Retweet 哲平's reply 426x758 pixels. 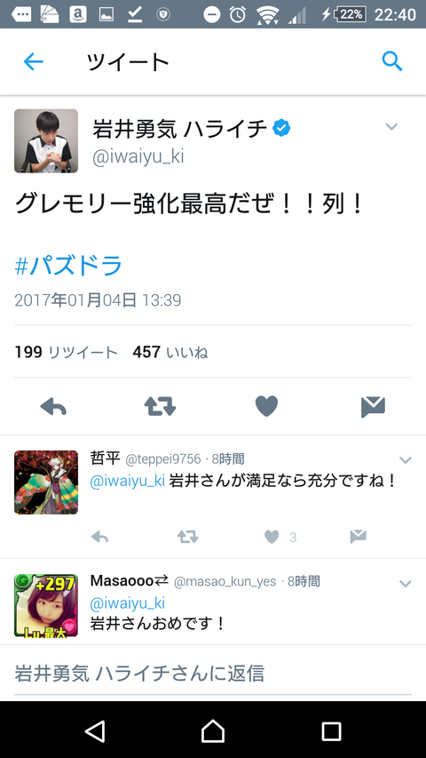coord(187,537)
